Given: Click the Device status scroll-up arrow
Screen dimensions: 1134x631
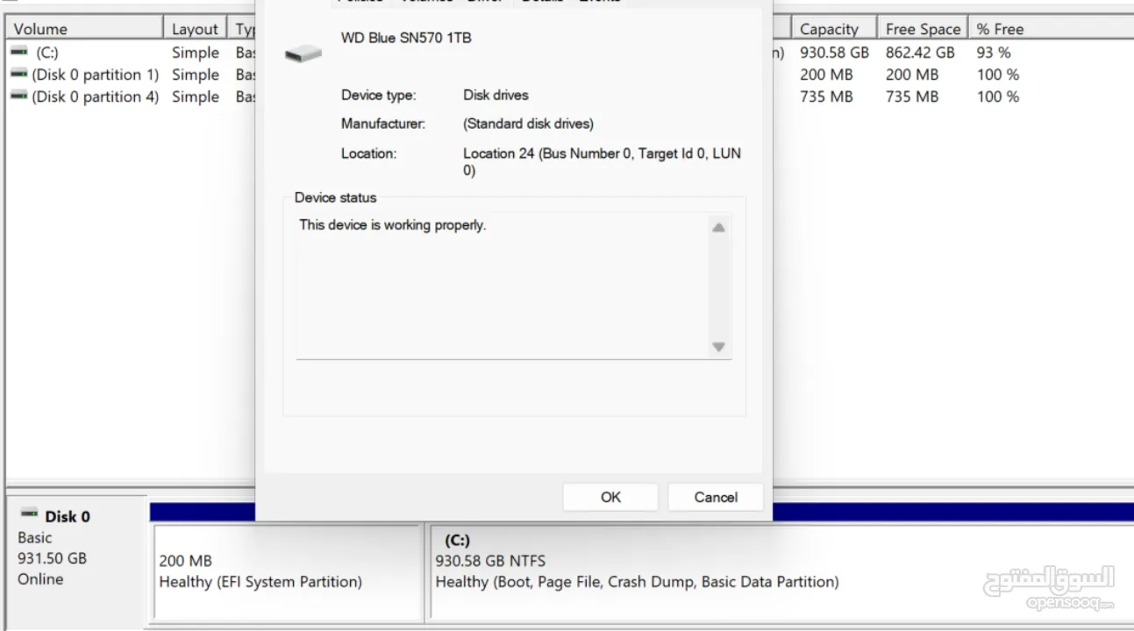Looking at the screenshot, I should click(718, 227).
